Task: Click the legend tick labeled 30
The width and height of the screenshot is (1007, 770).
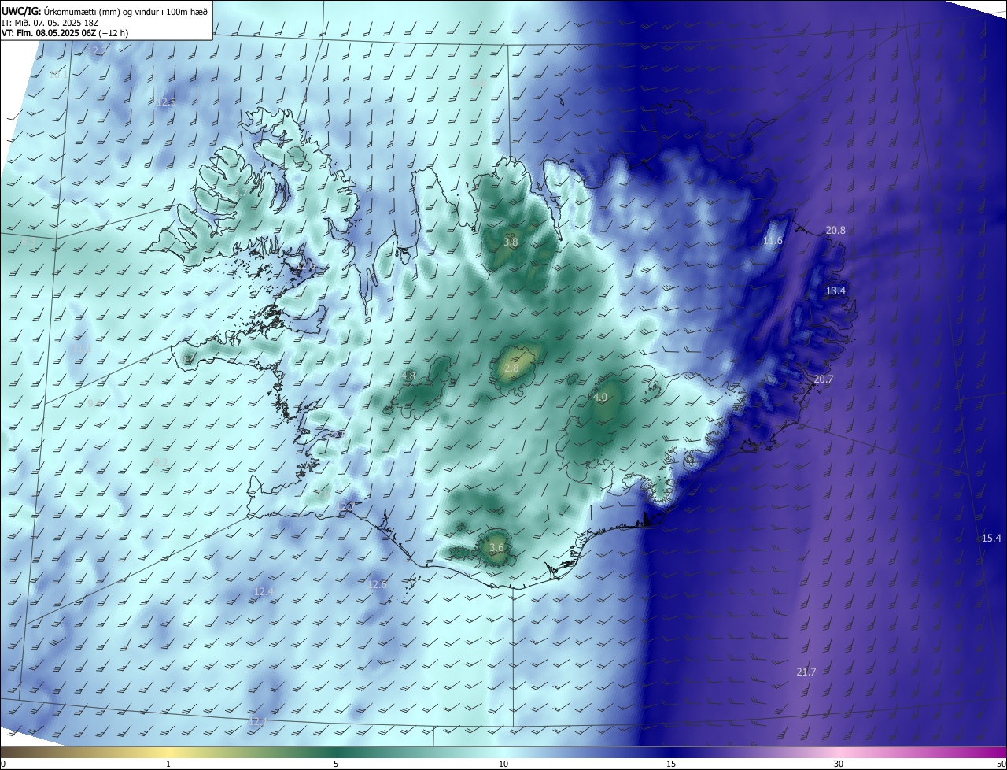Action: (x=839, y=764)
